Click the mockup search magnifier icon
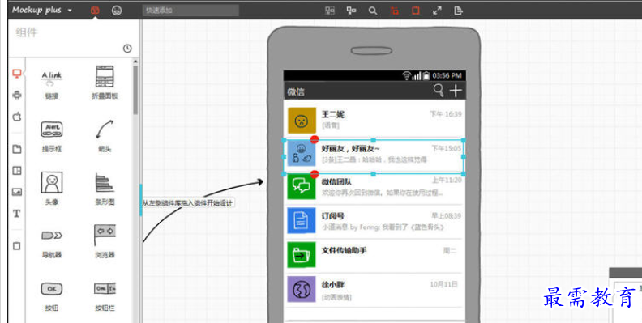 pos(439,91)
